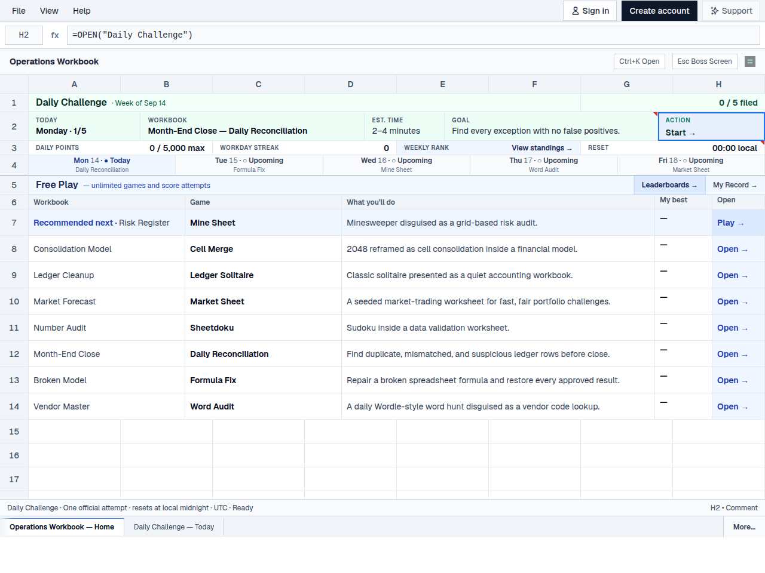Click the formula bar input field
This screenshot has height=573, width=765.
coord(414,35)
